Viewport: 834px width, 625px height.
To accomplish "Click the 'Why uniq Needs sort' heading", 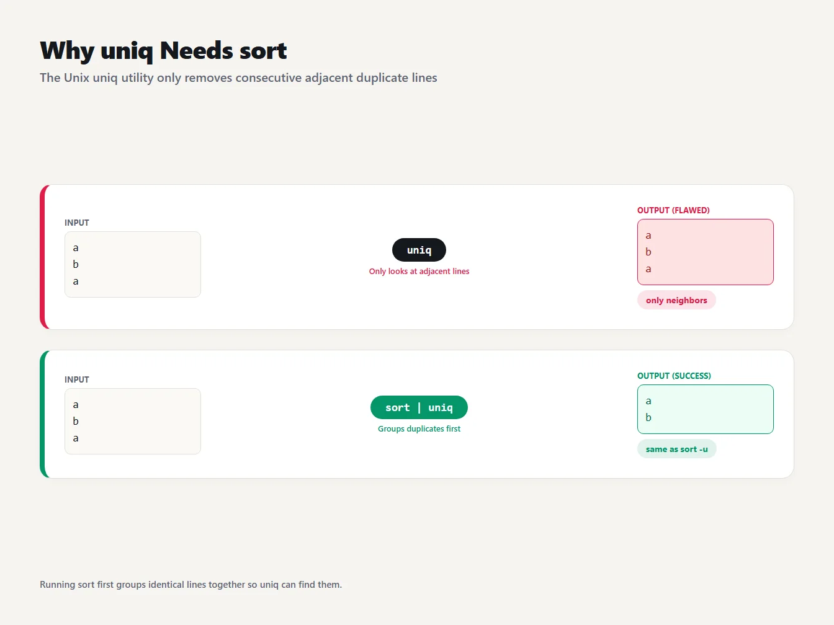I will tap(163, 51).
